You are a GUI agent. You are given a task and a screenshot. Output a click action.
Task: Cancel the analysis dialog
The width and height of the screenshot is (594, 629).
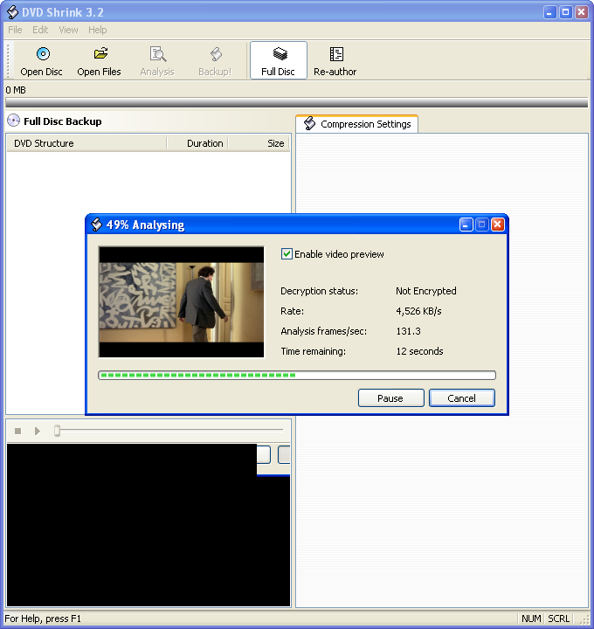(x=461, y=398)
